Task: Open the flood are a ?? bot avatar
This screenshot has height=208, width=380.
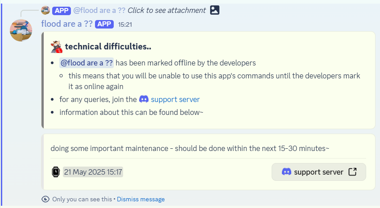Action: (21, 30)
